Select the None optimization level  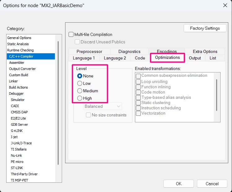pyautogui.click(x=80, y=76)
